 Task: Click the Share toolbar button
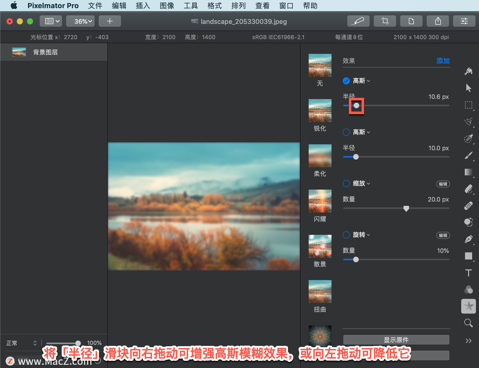[x=438, y=21]
